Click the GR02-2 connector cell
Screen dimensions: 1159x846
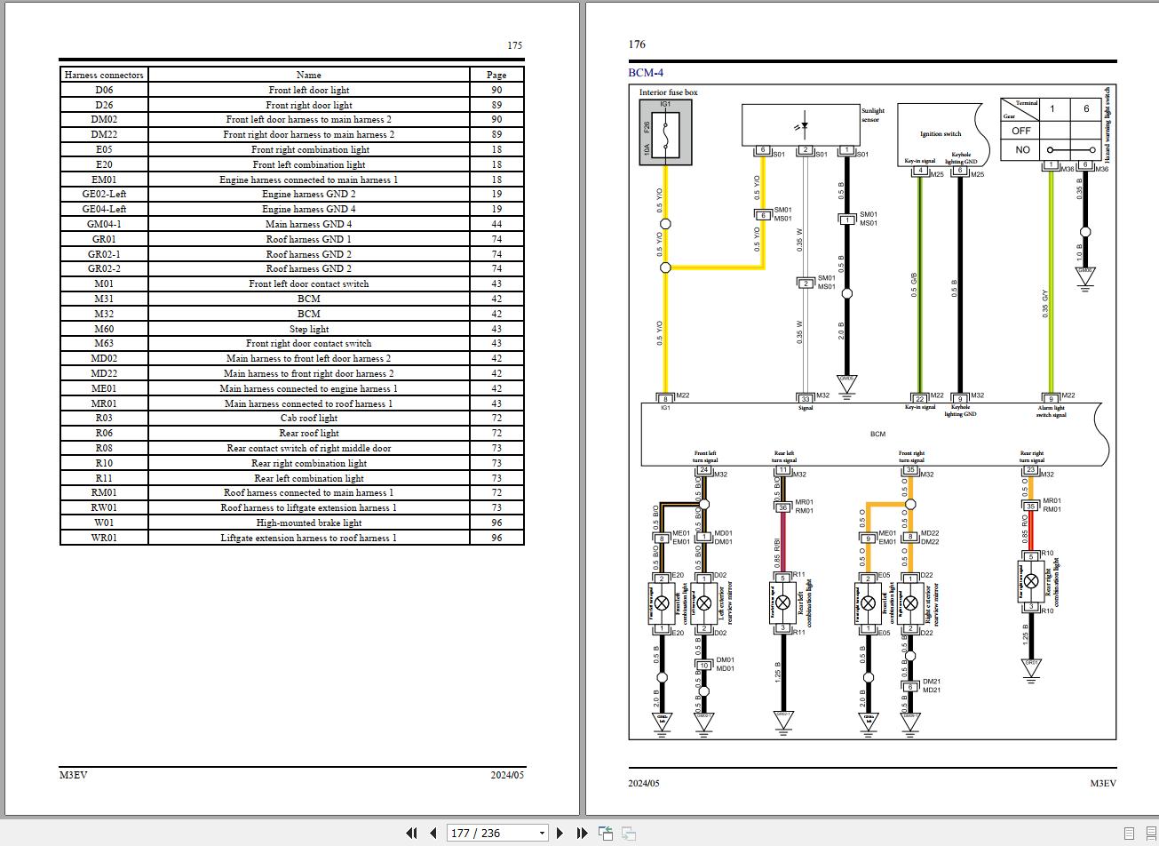tap(104, 268)
